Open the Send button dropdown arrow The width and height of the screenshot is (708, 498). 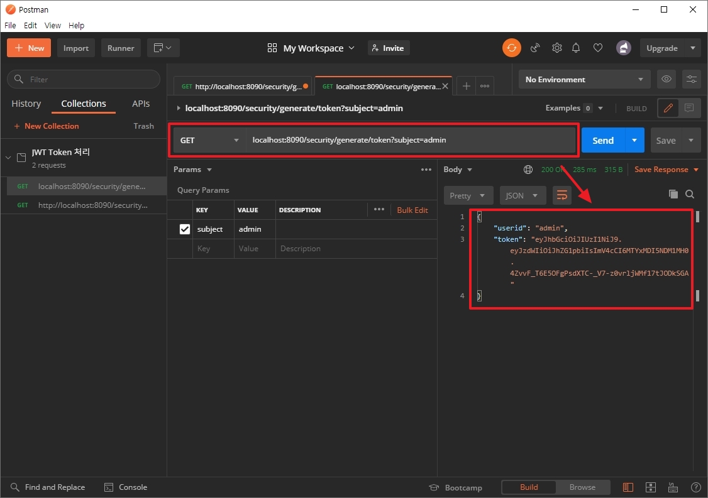[x=634, y=140]
